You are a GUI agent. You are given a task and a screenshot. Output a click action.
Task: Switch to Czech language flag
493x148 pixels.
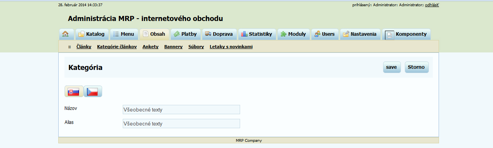(x=92, y=92)
